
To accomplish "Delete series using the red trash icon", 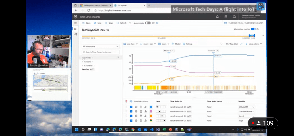I will coord(126,101).
